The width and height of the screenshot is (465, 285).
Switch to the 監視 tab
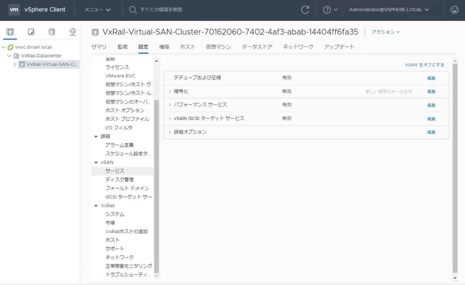[x=122, y=47]
